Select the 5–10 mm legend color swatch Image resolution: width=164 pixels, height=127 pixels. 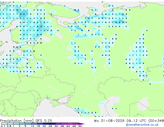(28, 124)
